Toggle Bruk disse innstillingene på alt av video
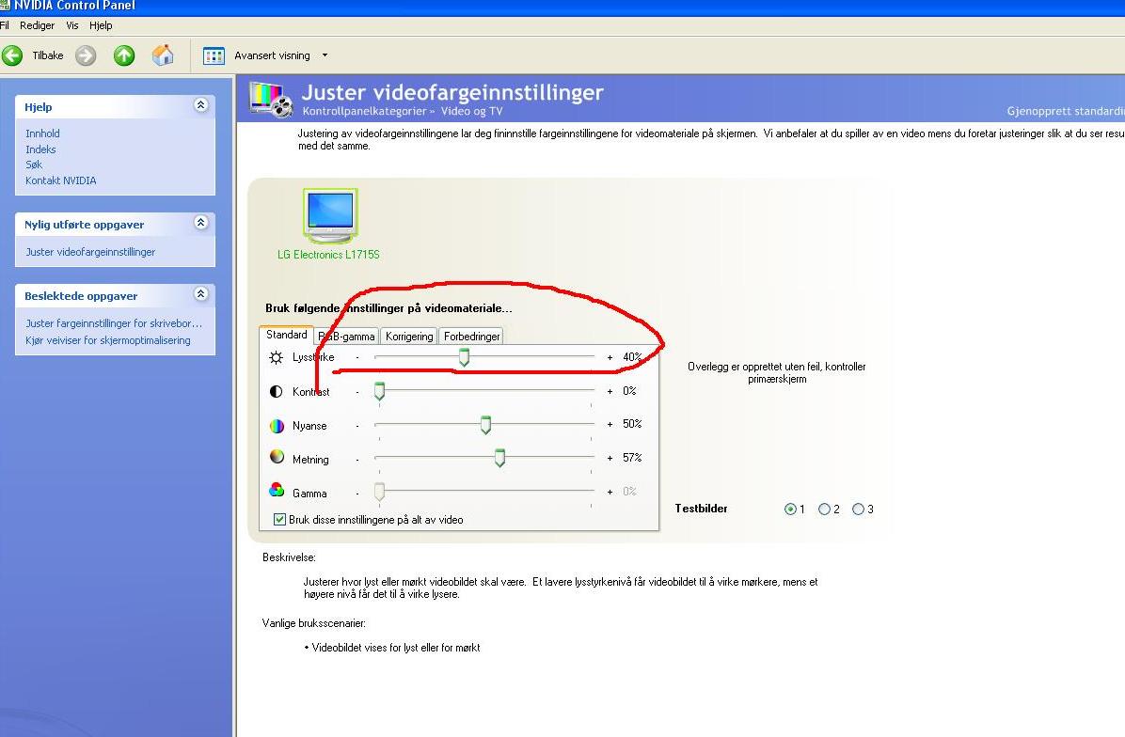 pyautogui.click(x=279, y=519)
